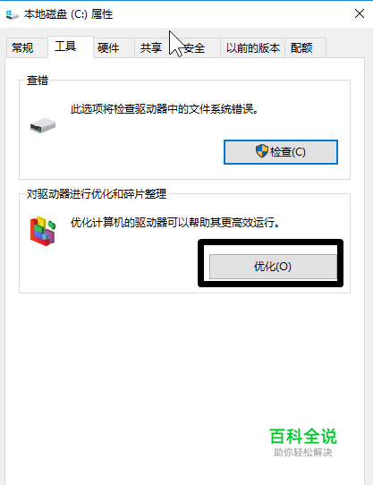The width and height of the screenshot is (373, 485).
Task: Click the 查错 group label
Action: point(38,81)
